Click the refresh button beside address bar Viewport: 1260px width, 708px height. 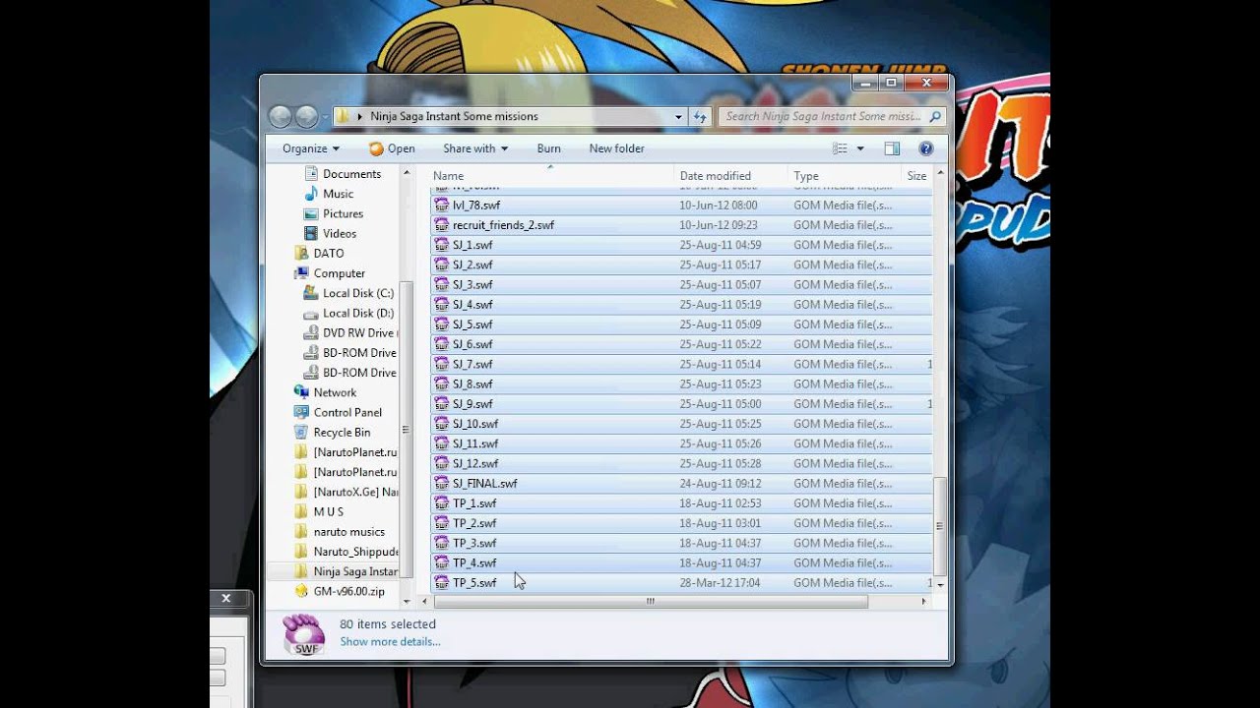[x=700, y=116]
